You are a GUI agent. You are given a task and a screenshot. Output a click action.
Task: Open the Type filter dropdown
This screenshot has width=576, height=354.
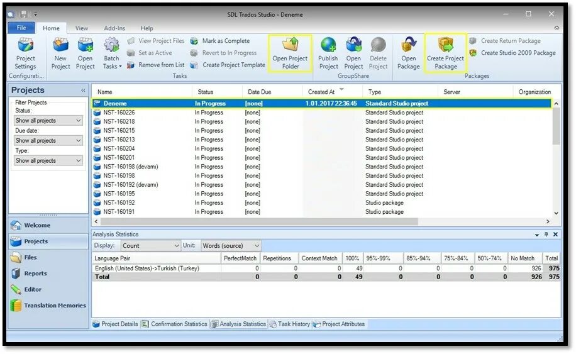48,161
